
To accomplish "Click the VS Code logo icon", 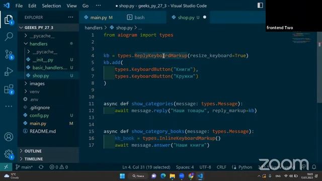I will 7,6.
